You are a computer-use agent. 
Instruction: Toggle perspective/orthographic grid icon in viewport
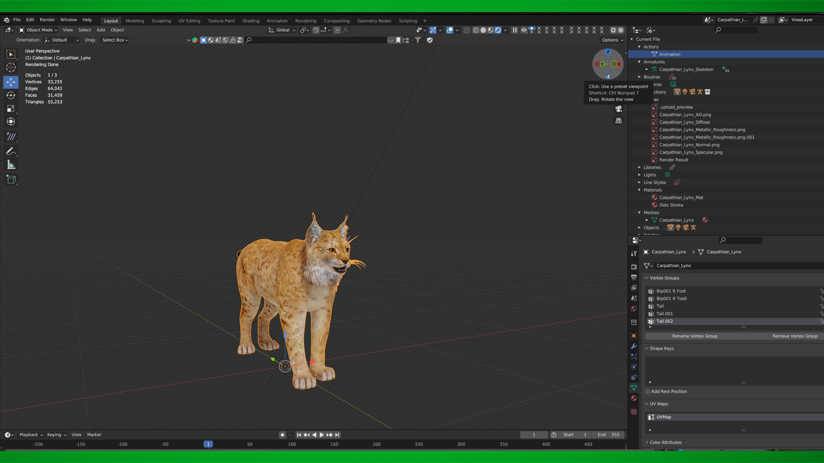click(x=618, y=121)
